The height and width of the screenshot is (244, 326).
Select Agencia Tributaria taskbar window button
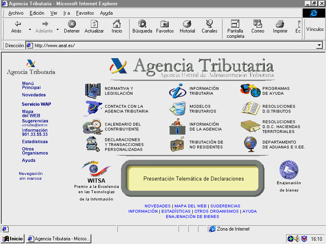point(59,239)
